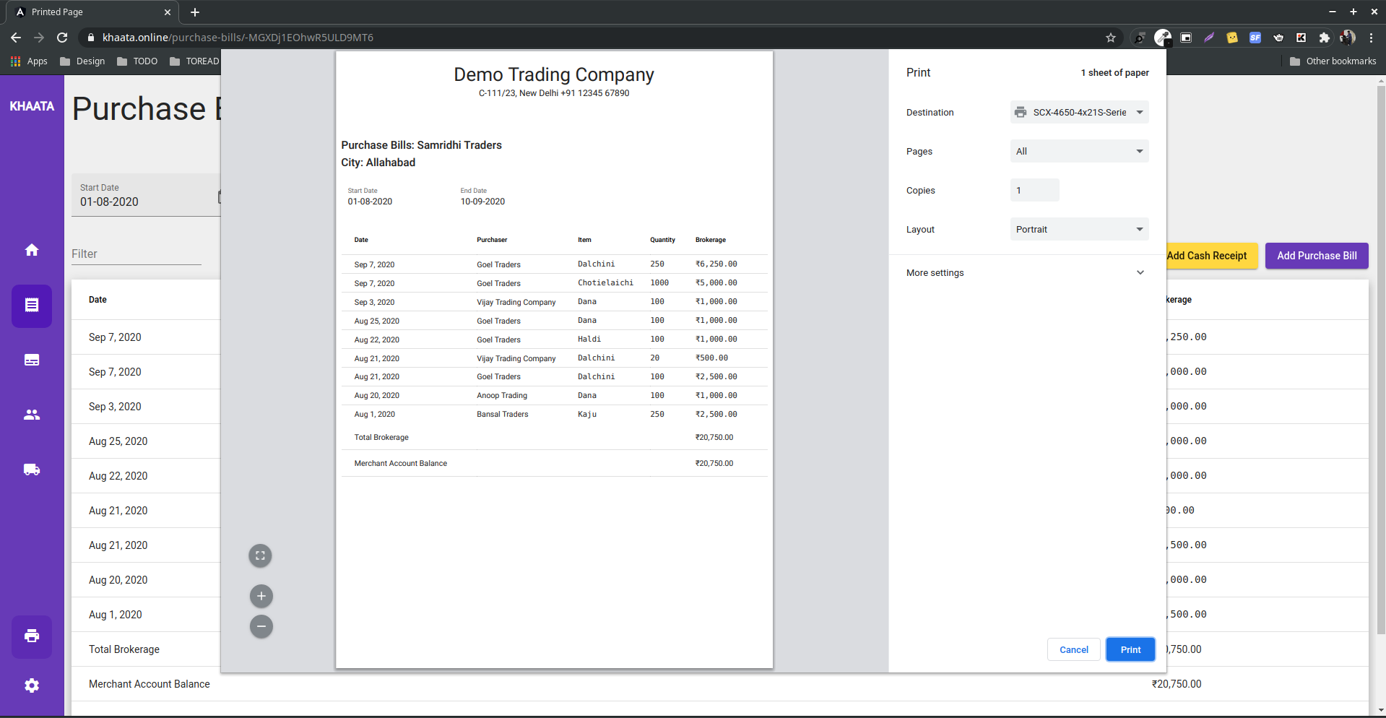Open a new browser tab with plus
This screenshot has width=1386, height=718.
tap(195, 12)
